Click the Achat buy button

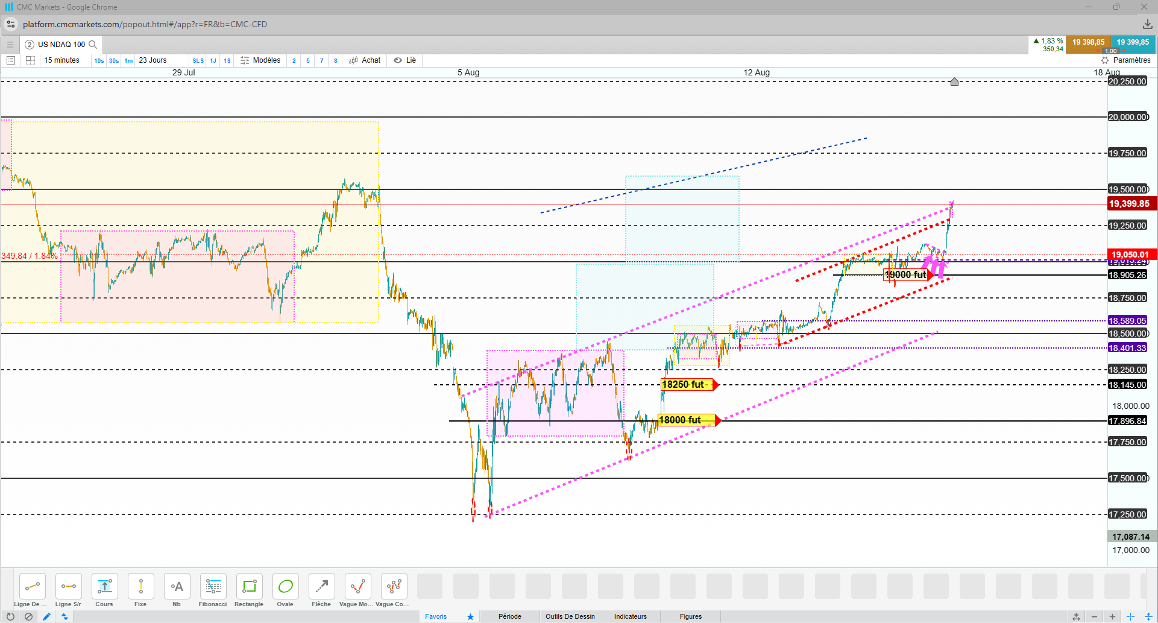point(365,60)
